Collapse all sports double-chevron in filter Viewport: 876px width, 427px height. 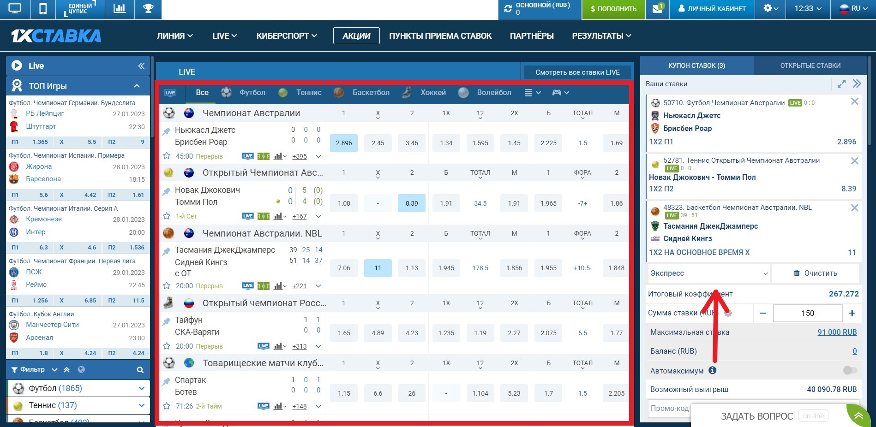66,369
